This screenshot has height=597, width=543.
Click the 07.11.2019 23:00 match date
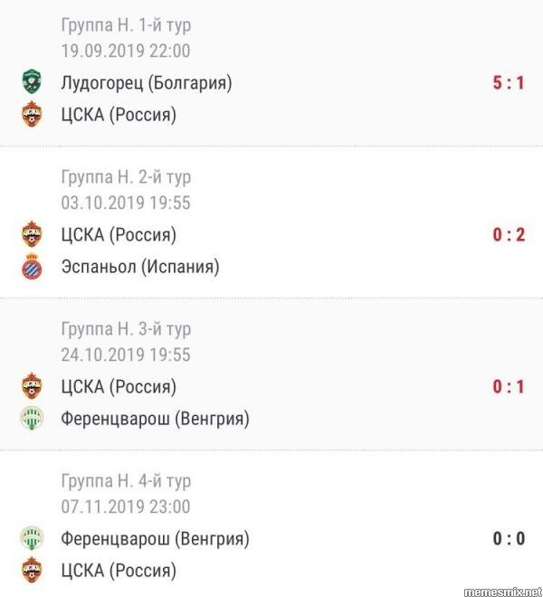126,507
